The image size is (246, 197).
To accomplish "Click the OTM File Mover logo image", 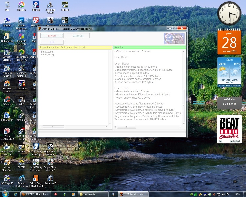I will click(x=174, y=38).
